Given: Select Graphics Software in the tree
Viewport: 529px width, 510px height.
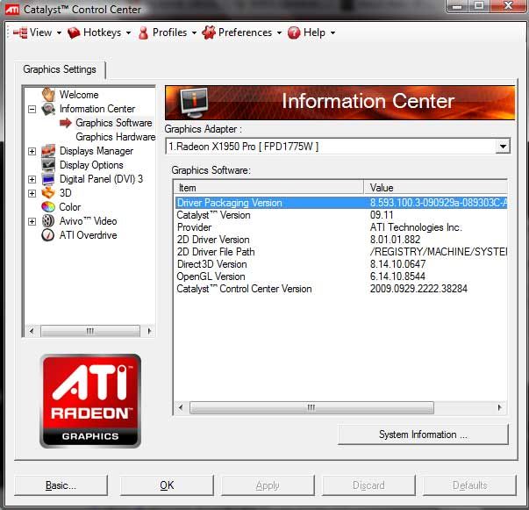Looking at the screenshot, I should click(x=114, y=123).
